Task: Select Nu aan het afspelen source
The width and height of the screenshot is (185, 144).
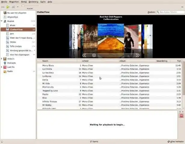Action: pyautogui.click(x=17, y=13)
